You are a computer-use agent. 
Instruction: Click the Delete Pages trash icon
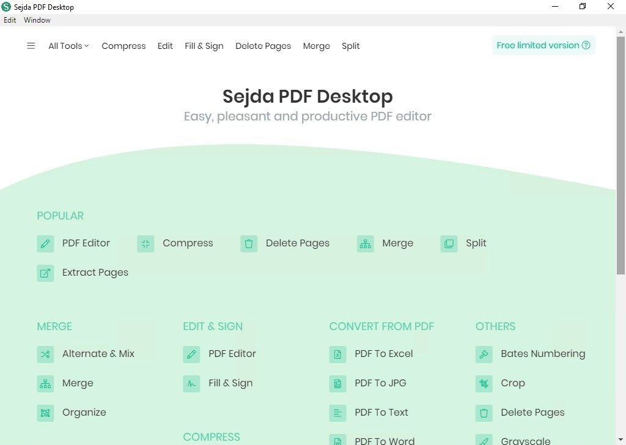[249, 243]
